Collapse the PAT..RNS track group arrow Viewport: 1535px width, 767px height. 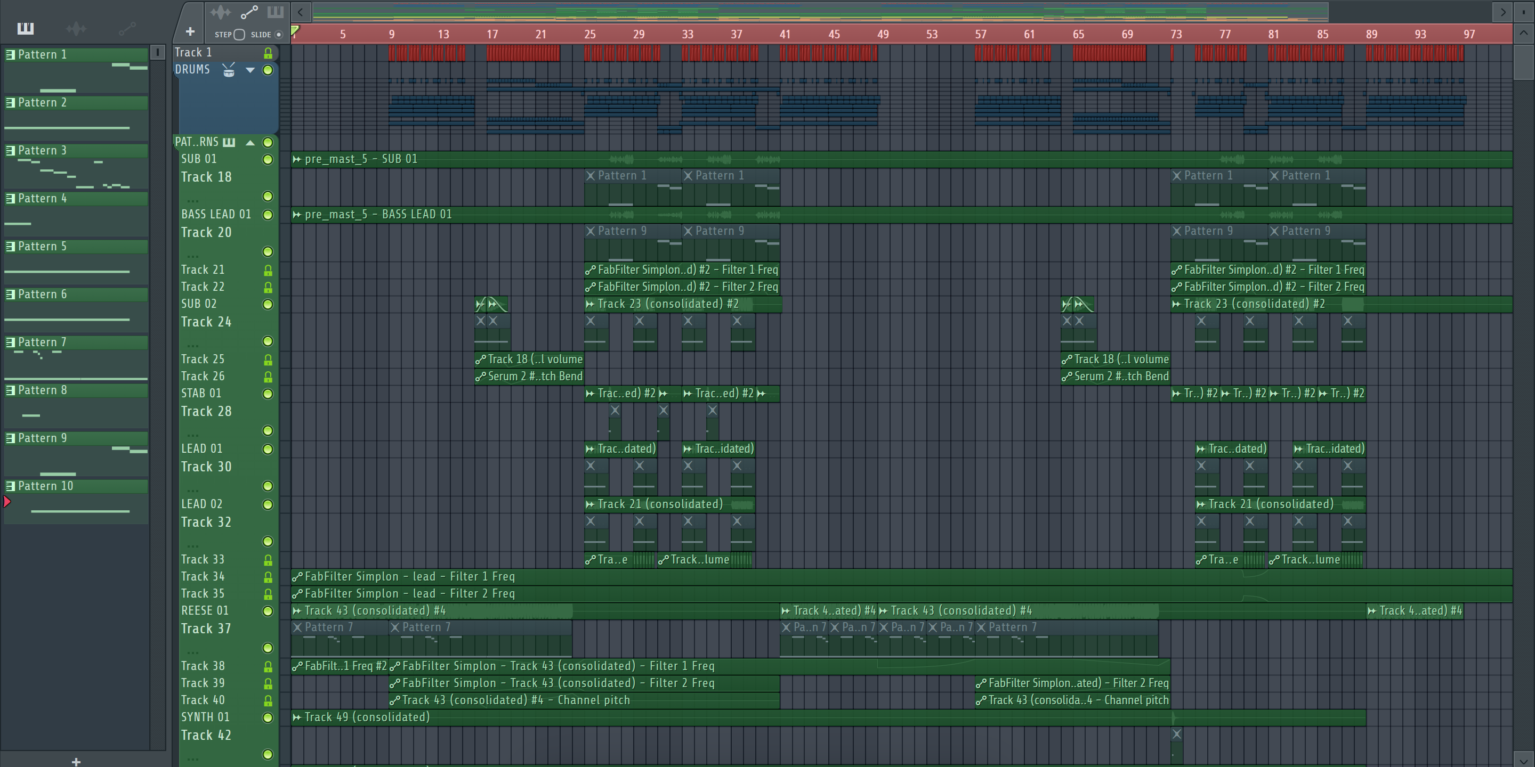point(251,142)
